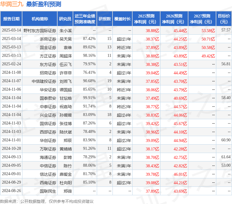Click analyst name 祝嘉琦
This screenshot has width=232, height=204.
point(65,107)
